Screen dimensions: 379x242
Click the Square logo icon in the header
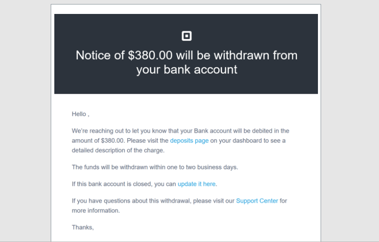point(186,36)
